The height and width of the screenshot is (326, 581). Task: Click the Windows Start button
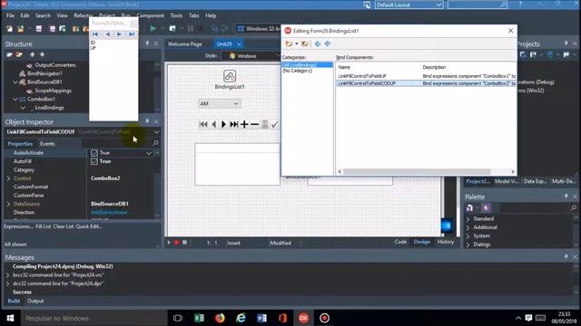pos(10,318)
